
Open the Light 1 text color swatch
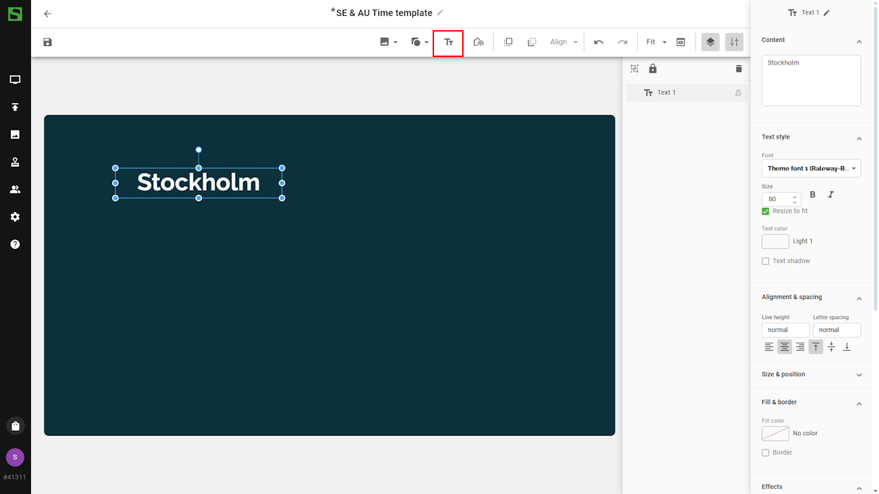click(775, 242)
